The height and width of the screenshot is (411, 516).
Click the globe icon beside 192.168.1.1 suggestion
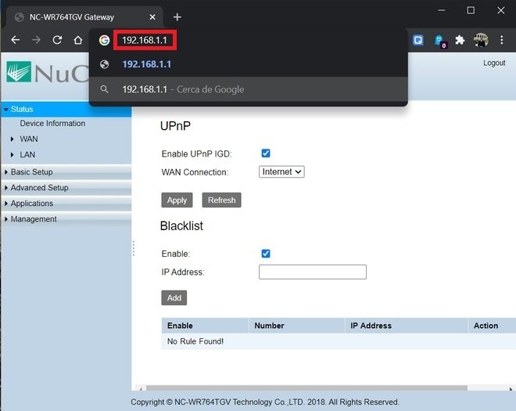point(104,64)
